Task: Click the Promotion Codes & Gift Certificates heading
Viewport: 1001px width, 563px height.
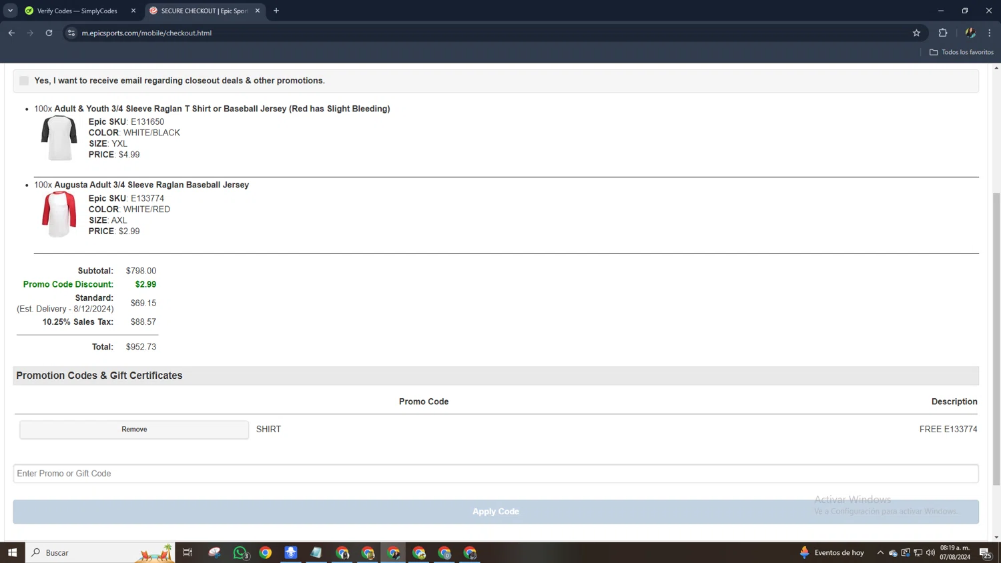Action: tap(99, 376)
